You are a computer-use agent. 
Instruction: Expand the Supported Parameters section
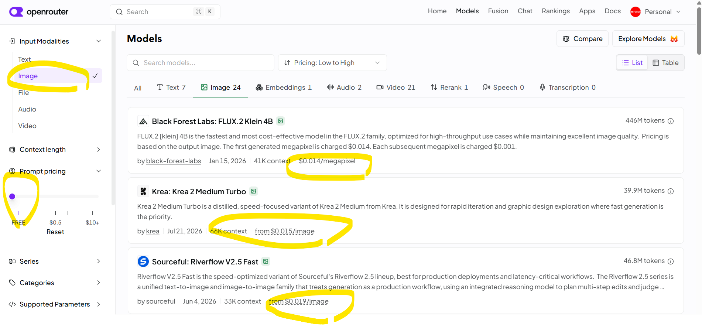pyautogui.click(x=99, y=304)
